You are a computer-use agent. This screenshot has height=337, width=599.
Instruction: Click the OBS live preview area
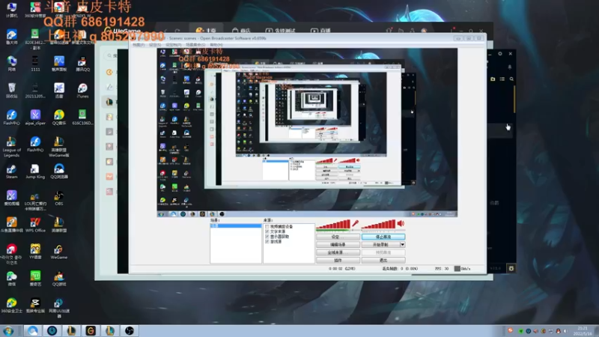pos(307,133)
